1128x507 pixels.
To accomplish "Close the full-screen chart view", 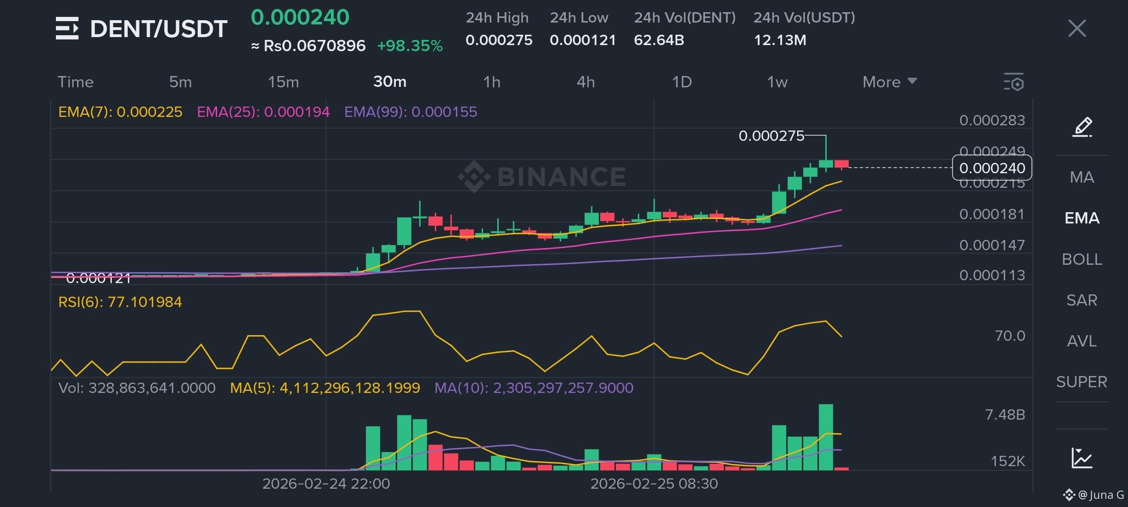I will [1077, 28].
